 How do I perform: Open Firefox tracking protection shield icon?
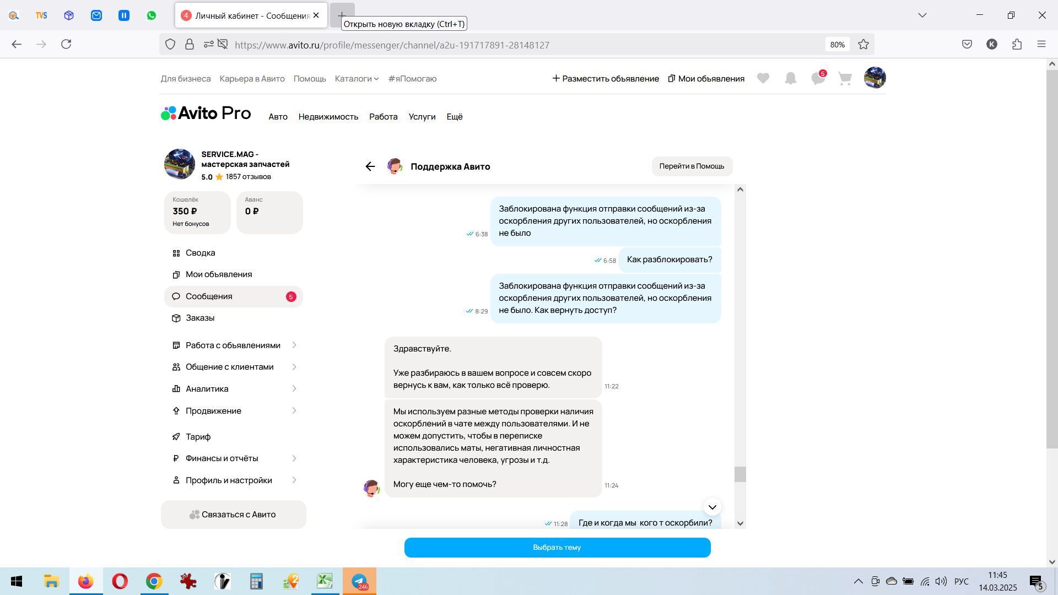pos(170,45)
